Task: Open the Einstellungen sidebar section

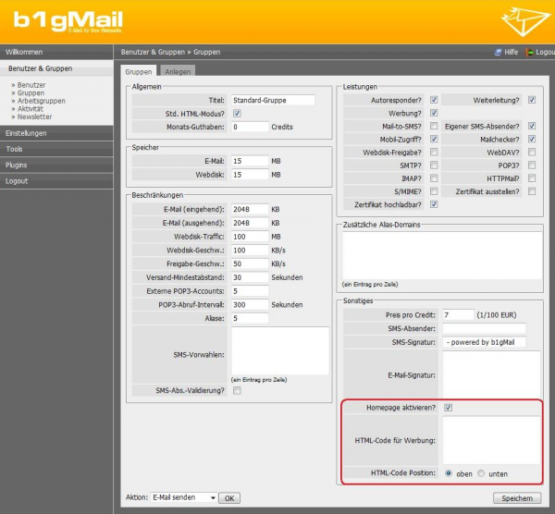Action: [x=56, y=133]
